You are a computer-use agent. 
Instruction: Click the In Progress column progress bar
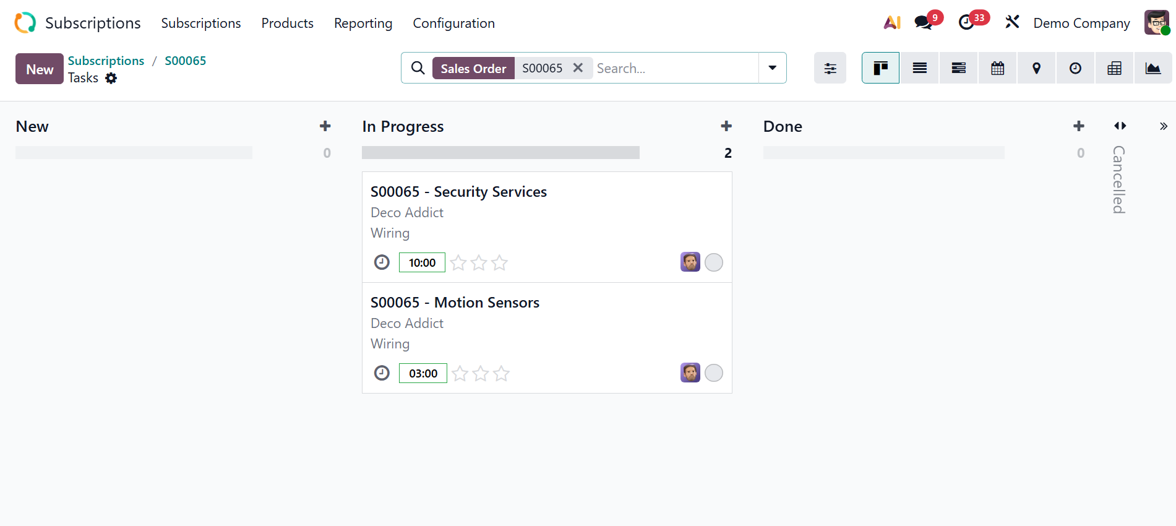click(x=500, y=153)
